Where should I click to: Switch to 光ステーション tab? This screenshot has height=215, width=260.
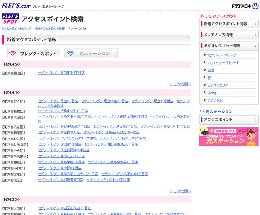91,53
